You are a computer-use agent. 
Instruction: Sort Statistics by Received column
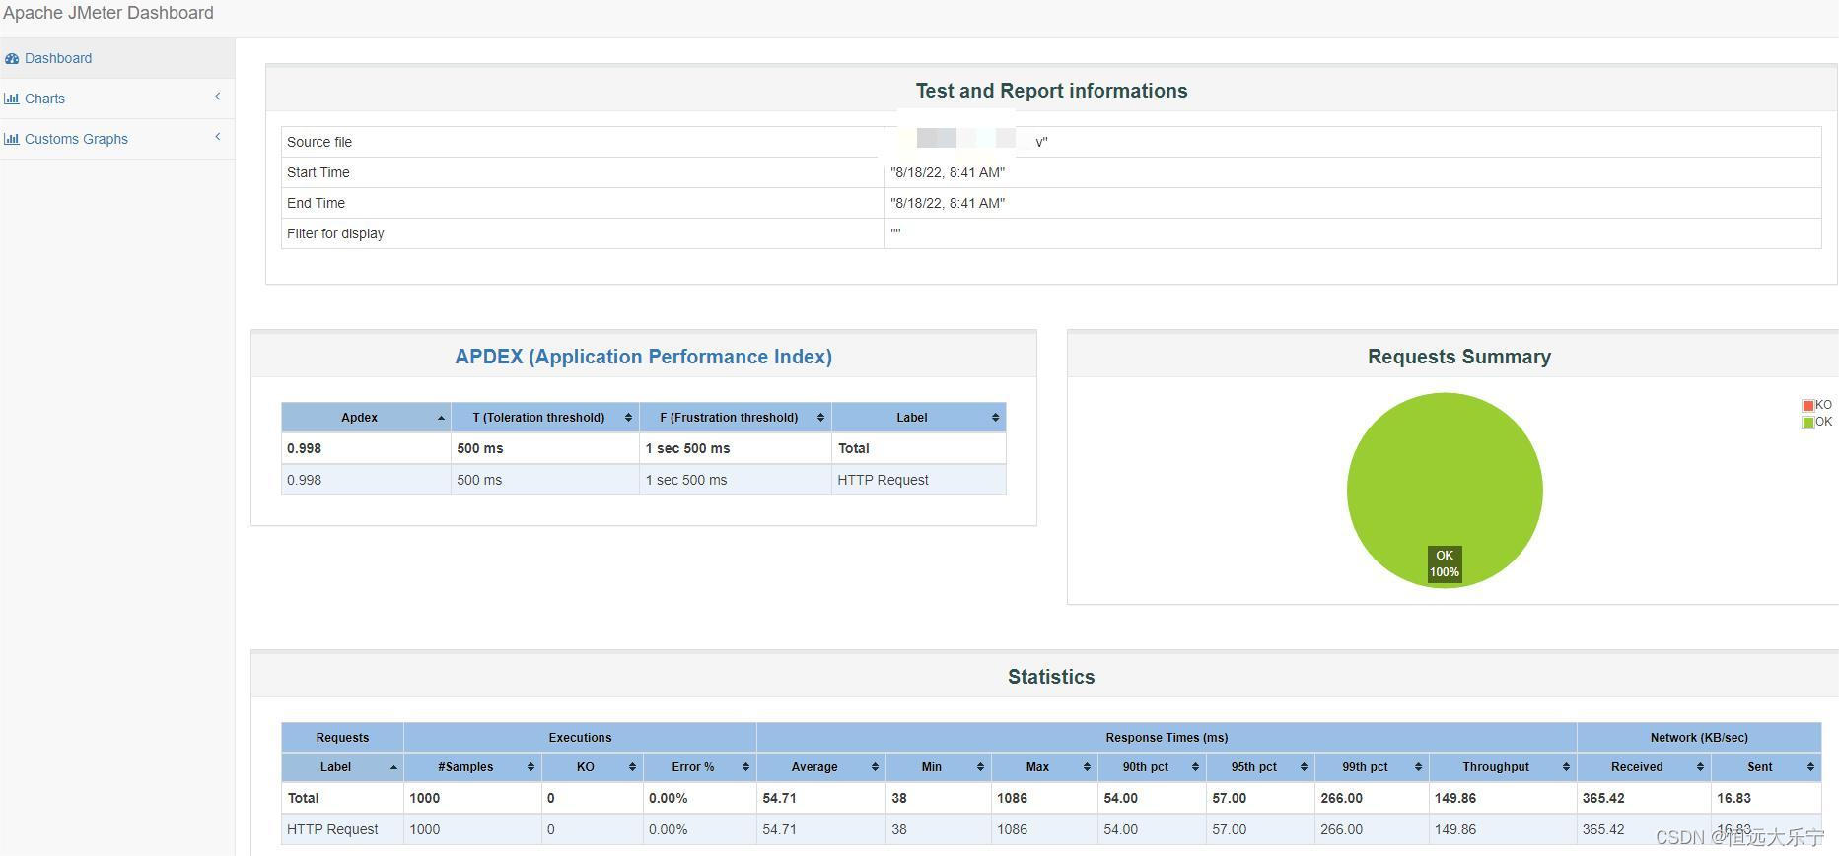click(1644, 767)
